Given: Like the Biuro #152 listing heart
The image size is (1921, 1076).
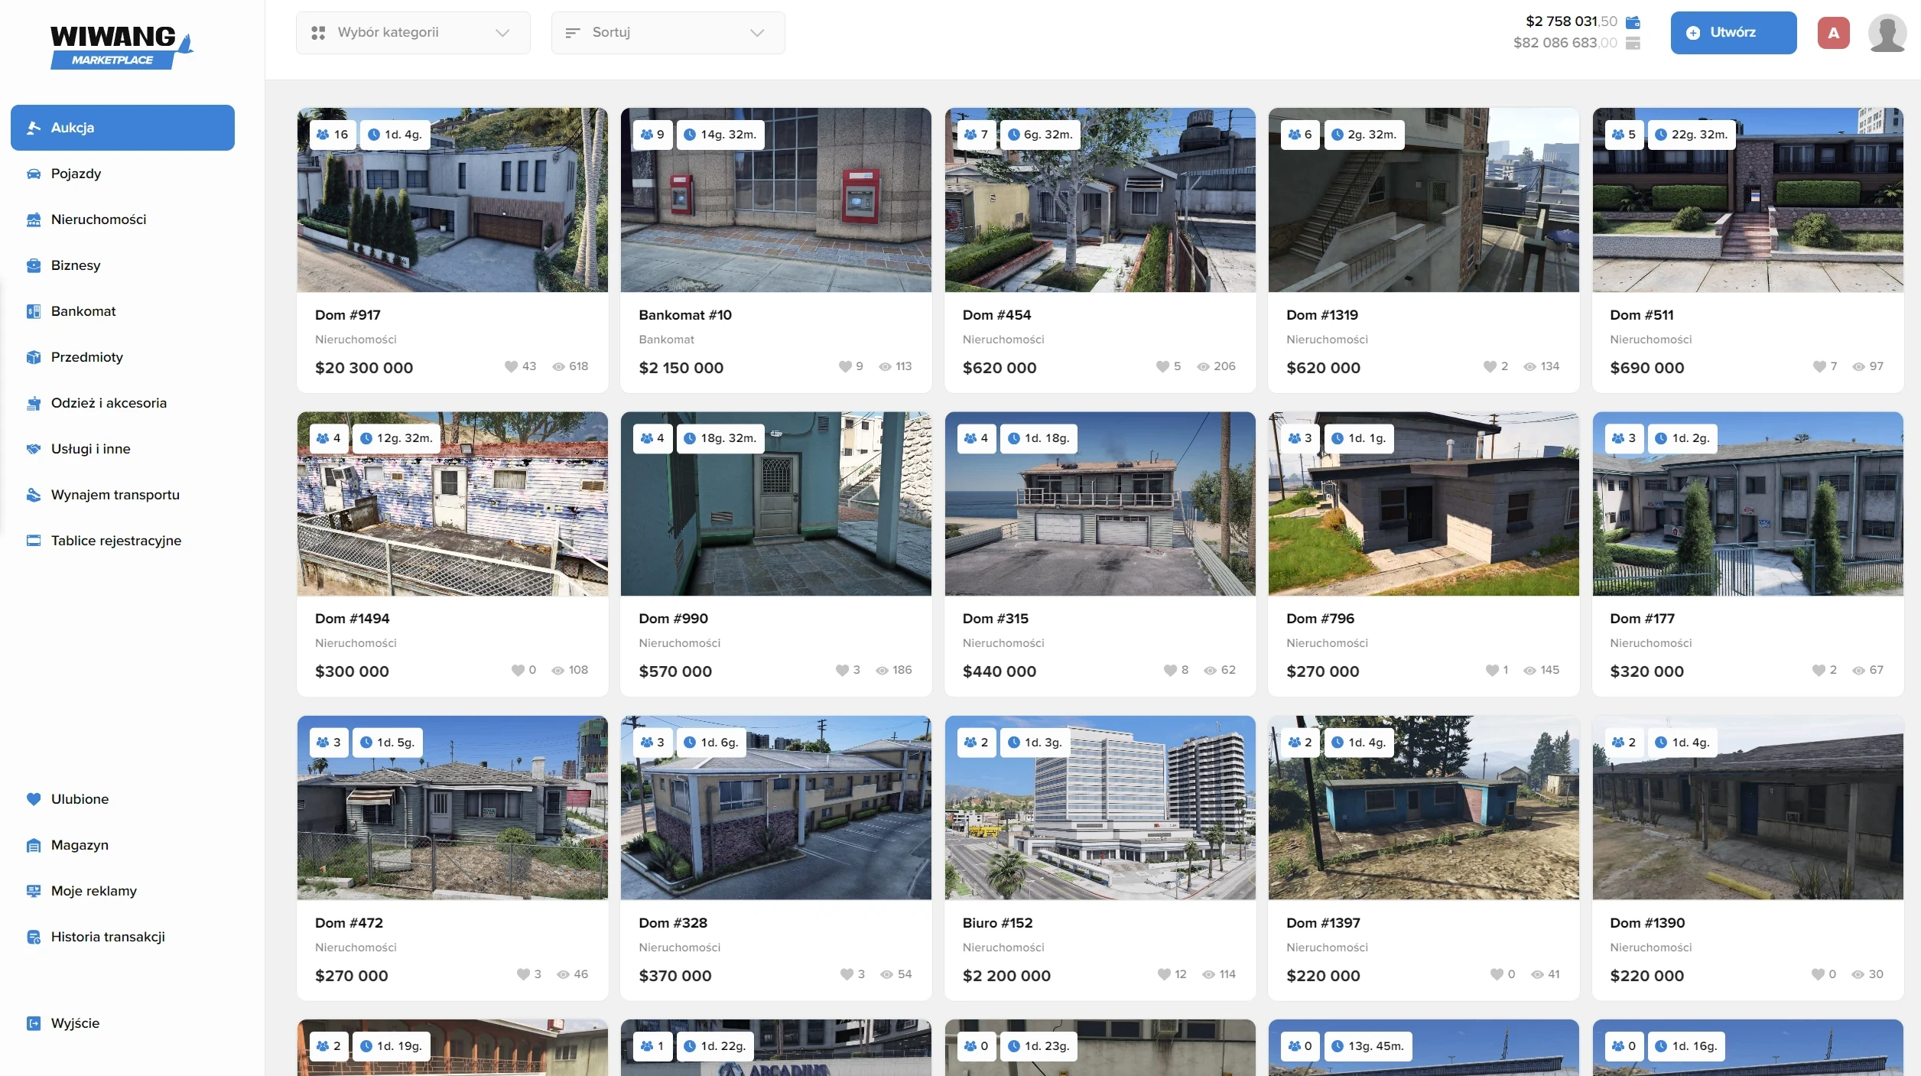Looking at the screenshot, I should [1163, 974].
